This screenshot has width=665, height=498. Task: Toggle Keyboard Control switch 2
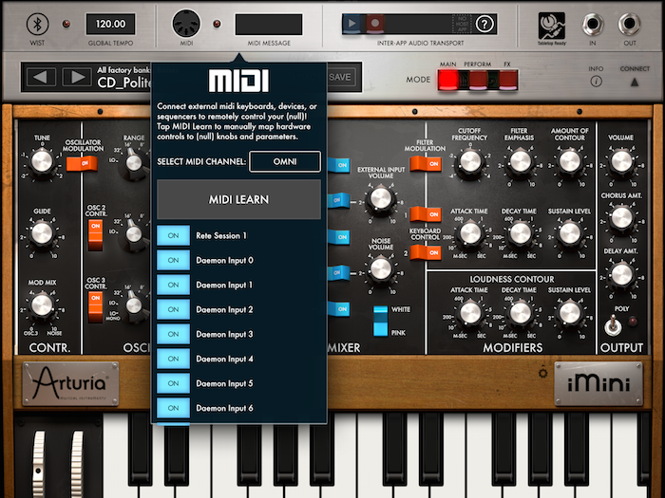pyautogui.click(x=426, y=253)
